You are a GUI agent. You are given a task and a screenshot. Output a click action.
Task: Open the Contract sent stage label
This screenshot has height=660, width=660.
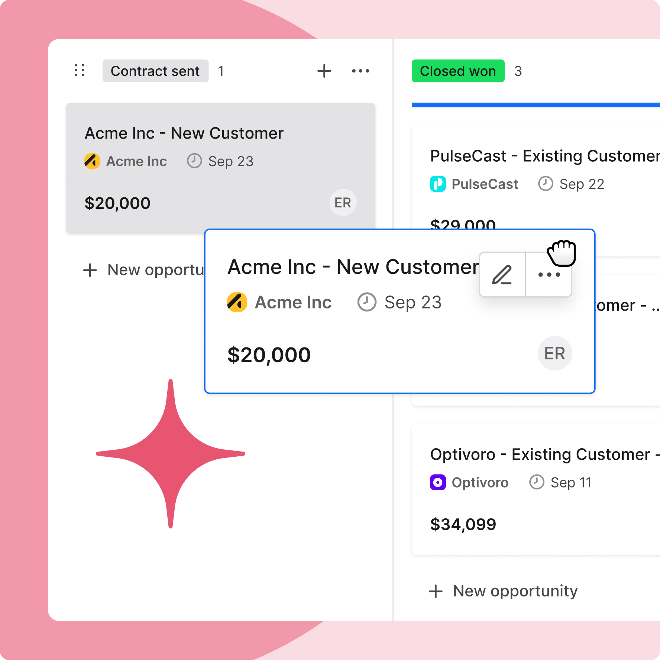[x=155, y=71]
